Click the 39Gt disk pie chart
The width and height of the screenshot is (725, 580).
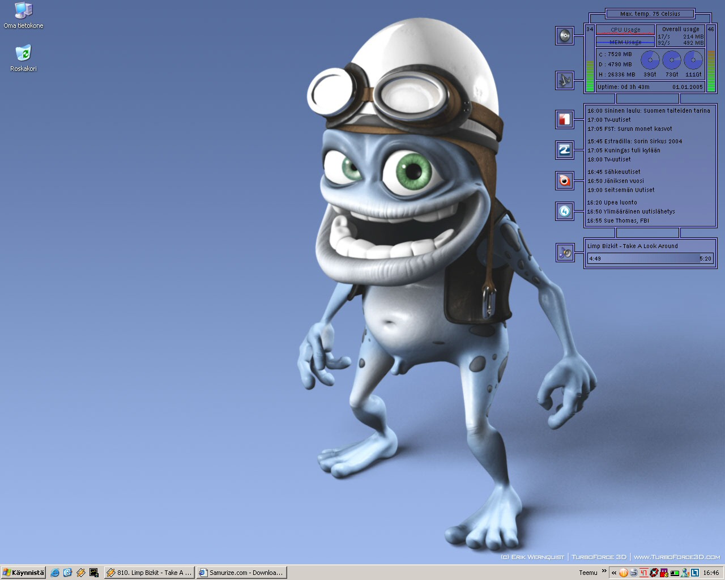650,59
